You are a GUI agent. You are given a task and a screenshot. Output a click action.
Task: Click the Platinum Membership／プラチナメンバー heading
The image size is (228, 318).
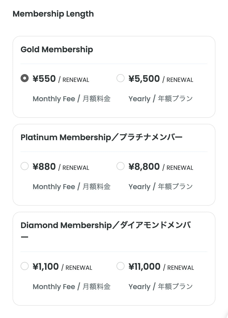coord(101,137)
